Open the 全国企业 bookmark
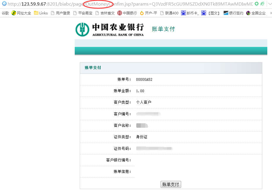This screenshot has width=272, height=192. 256,13
